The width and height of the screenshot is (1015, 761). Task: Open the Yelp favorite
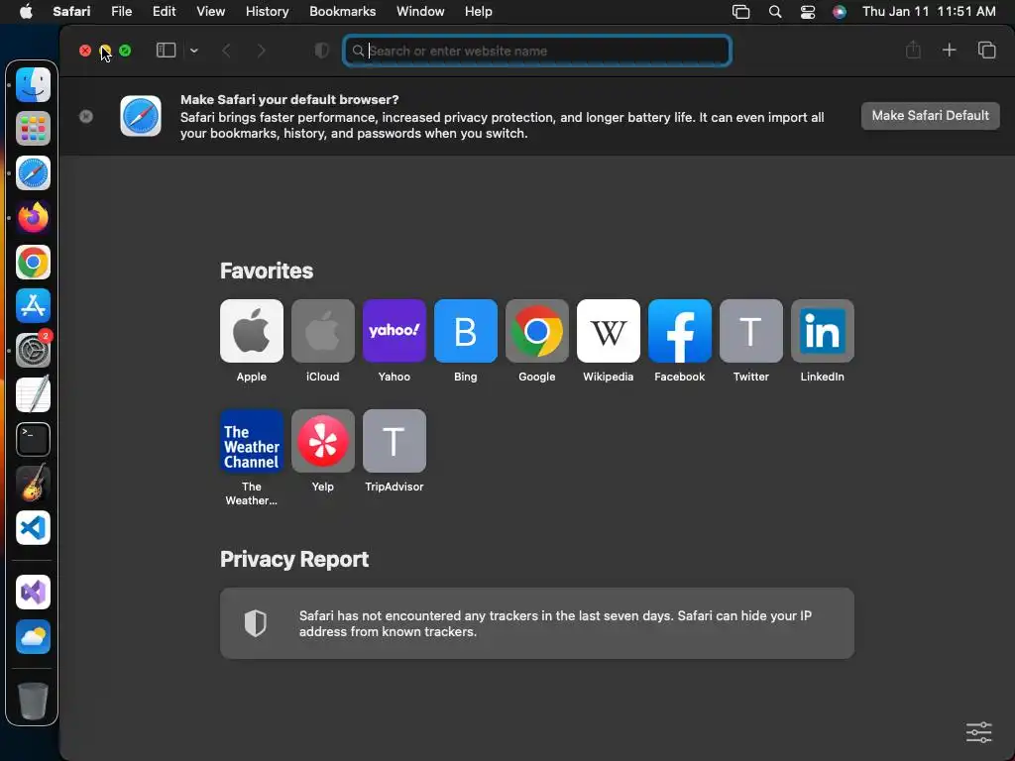(323, 441)
